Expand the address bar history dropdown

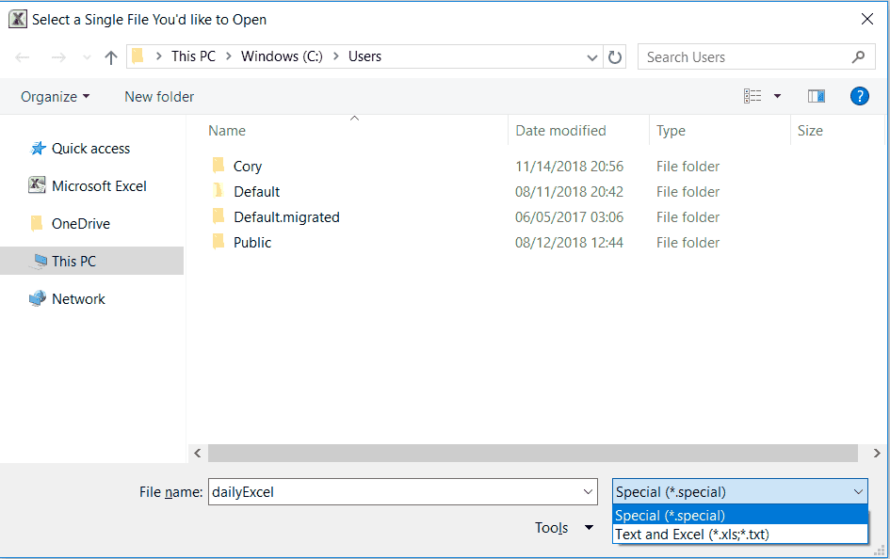592,56
